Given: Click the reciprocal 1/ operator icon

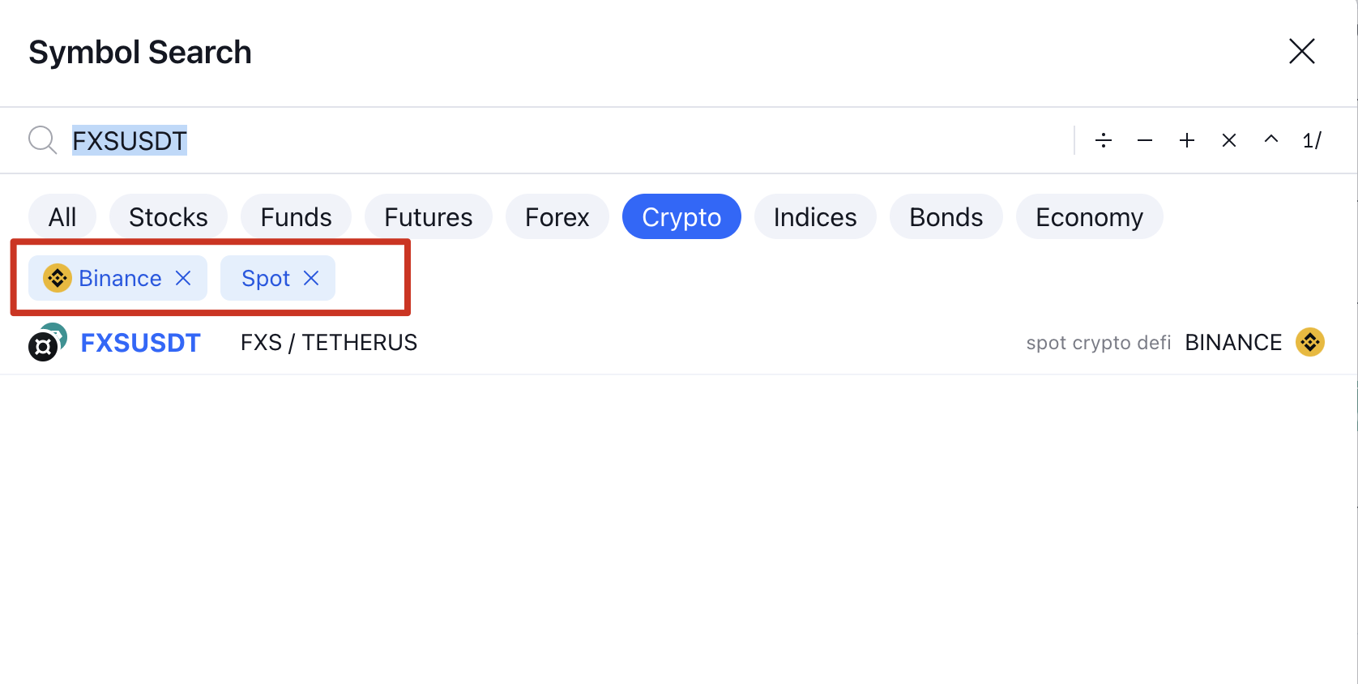Looking at the screenshot, I should pos(1313,140).
